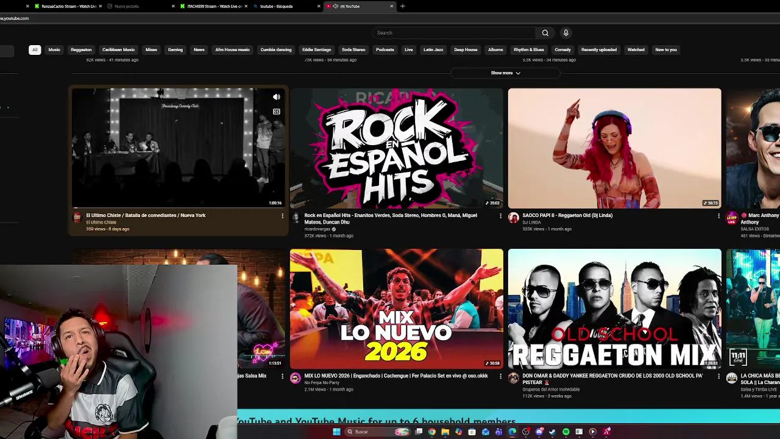The image size is (780, 439).
Task: Close the (4) YouTube tab
Action: (391, 6)
